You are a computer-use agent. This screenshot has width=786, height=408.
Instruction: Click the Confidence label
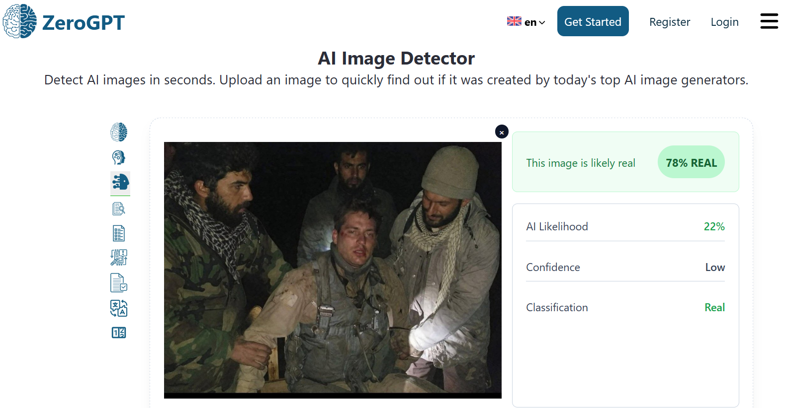click(x=553, y=267)
